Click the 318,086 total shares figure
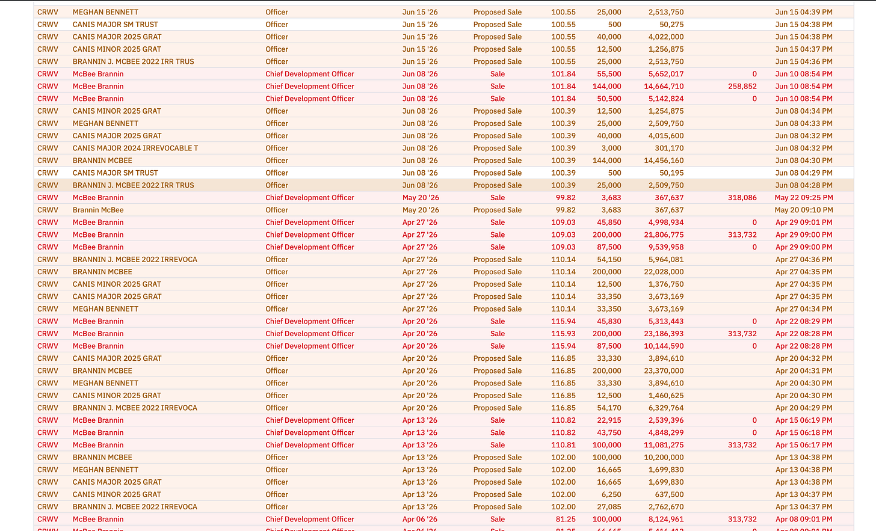 pos(742,197)
